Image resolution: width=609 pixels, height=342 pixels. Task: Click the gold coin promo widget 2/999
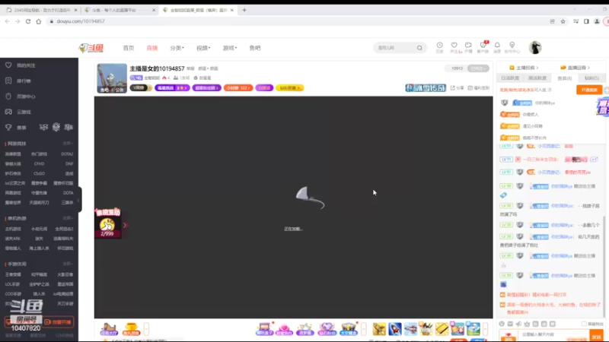point(107,224)
